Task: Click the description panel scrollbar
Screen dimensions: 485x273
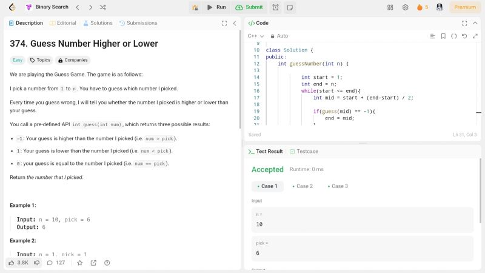Action: [x=240, y=79]
